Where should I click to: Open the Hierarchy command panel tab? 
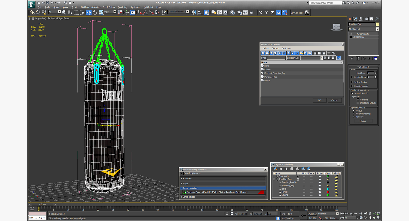(360, 19)
